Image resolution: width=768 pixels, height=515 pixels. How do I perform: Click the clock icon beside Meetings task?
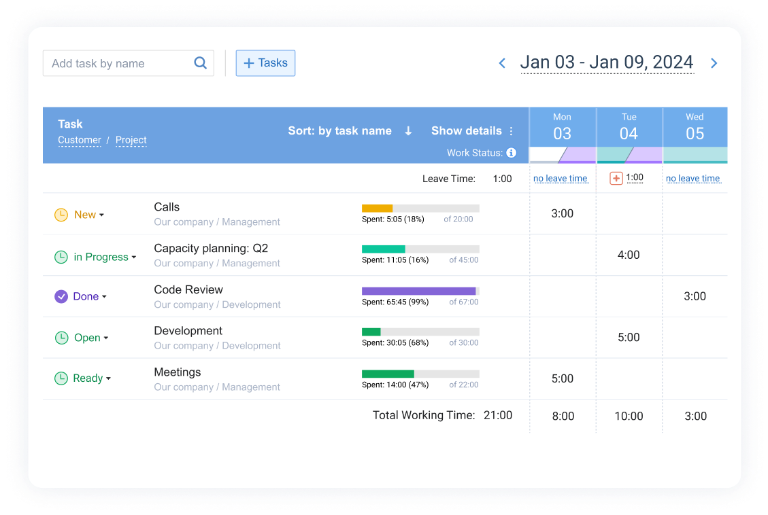(61, 378)
